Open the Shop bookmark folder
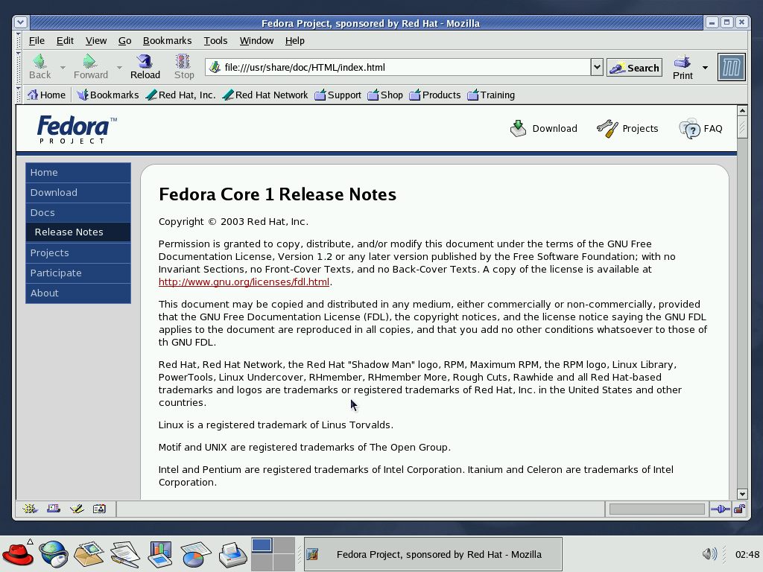Image resolution: width=763 pixels, height=572 pixels. point(385,95)
